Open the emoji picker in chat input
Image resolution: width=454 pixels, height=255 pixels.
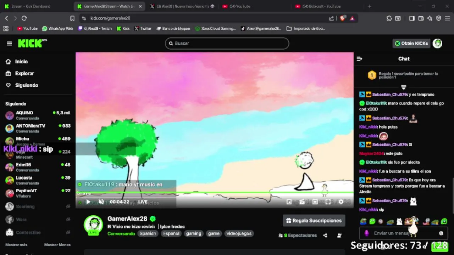441,233
